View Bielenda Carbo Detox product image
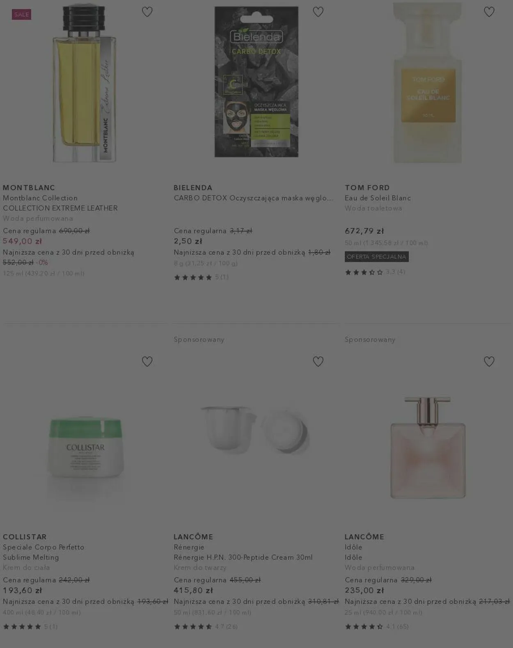The width and height of the screenshot is (513, 648). [x=256, y=82]
